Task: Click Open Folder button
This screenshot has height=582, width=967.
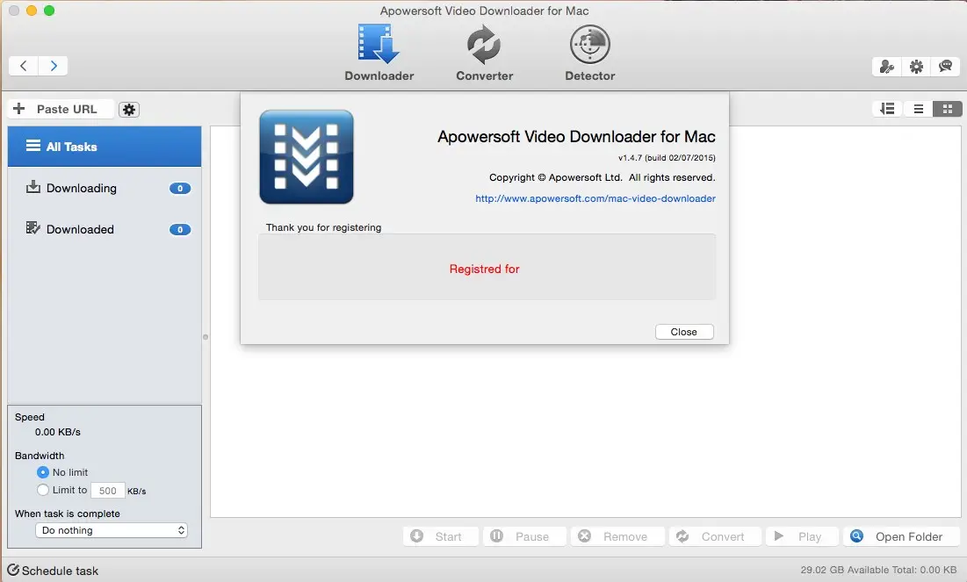Action: pyautogui.click(x=902, y=536)
